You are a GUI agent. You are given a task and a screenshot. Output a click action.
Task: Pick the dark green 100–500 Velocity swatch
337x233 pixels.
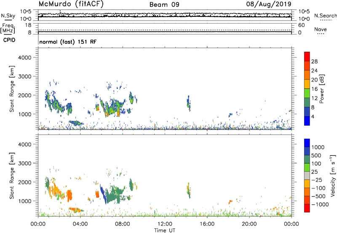307,159
